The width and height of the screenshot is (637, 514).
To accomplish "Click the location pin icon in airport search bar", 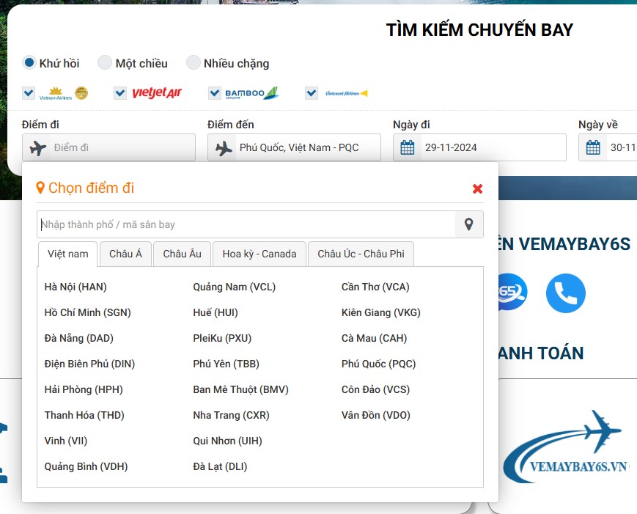I will 468,224.
